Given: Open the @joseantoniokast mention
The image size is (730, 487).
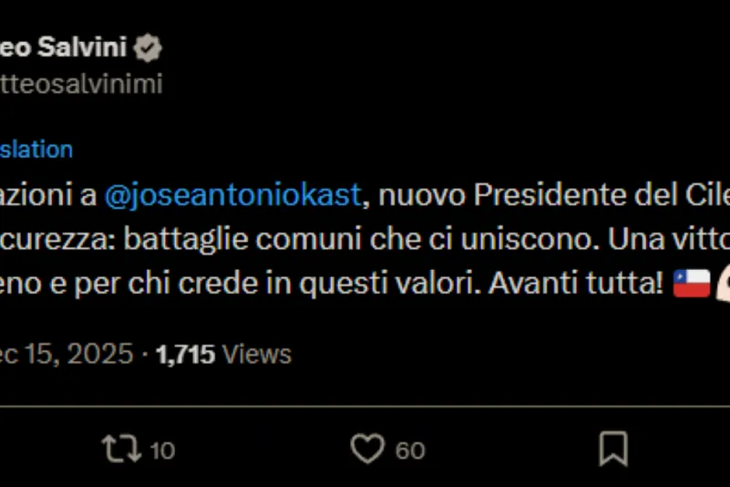Looking at the screenshot, I should click(233, 196).
